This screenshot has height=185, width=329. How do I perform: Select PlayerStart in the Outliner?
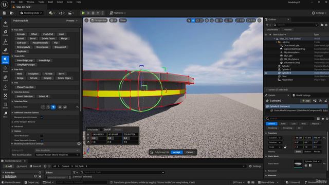[287, 80]
